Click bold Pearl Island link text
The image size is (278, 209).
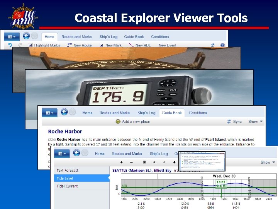point(215,139)
